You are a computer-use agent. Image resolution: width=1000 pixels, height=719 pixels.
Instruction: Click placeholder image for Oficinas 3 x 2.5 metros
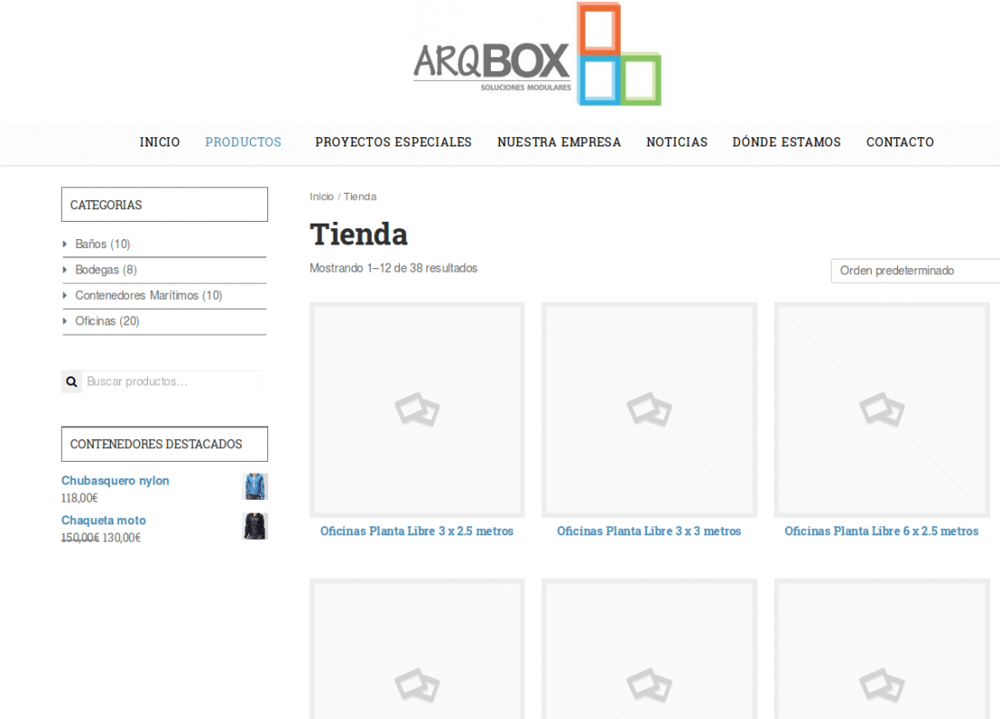pos(417,410)
